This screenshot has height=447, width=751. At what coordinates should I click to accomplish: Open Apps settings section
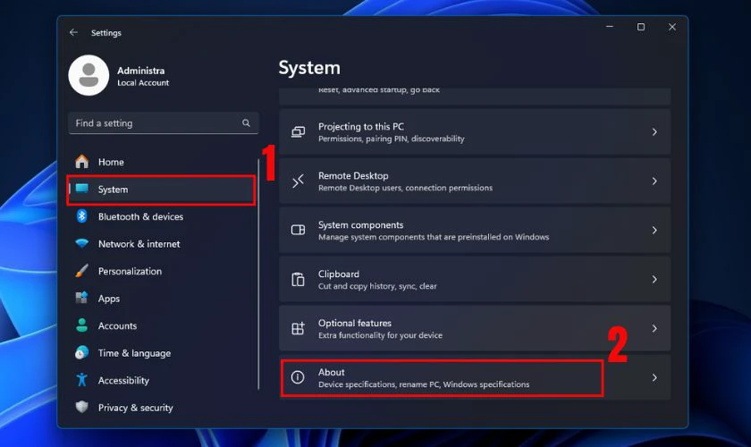(162, 299)
